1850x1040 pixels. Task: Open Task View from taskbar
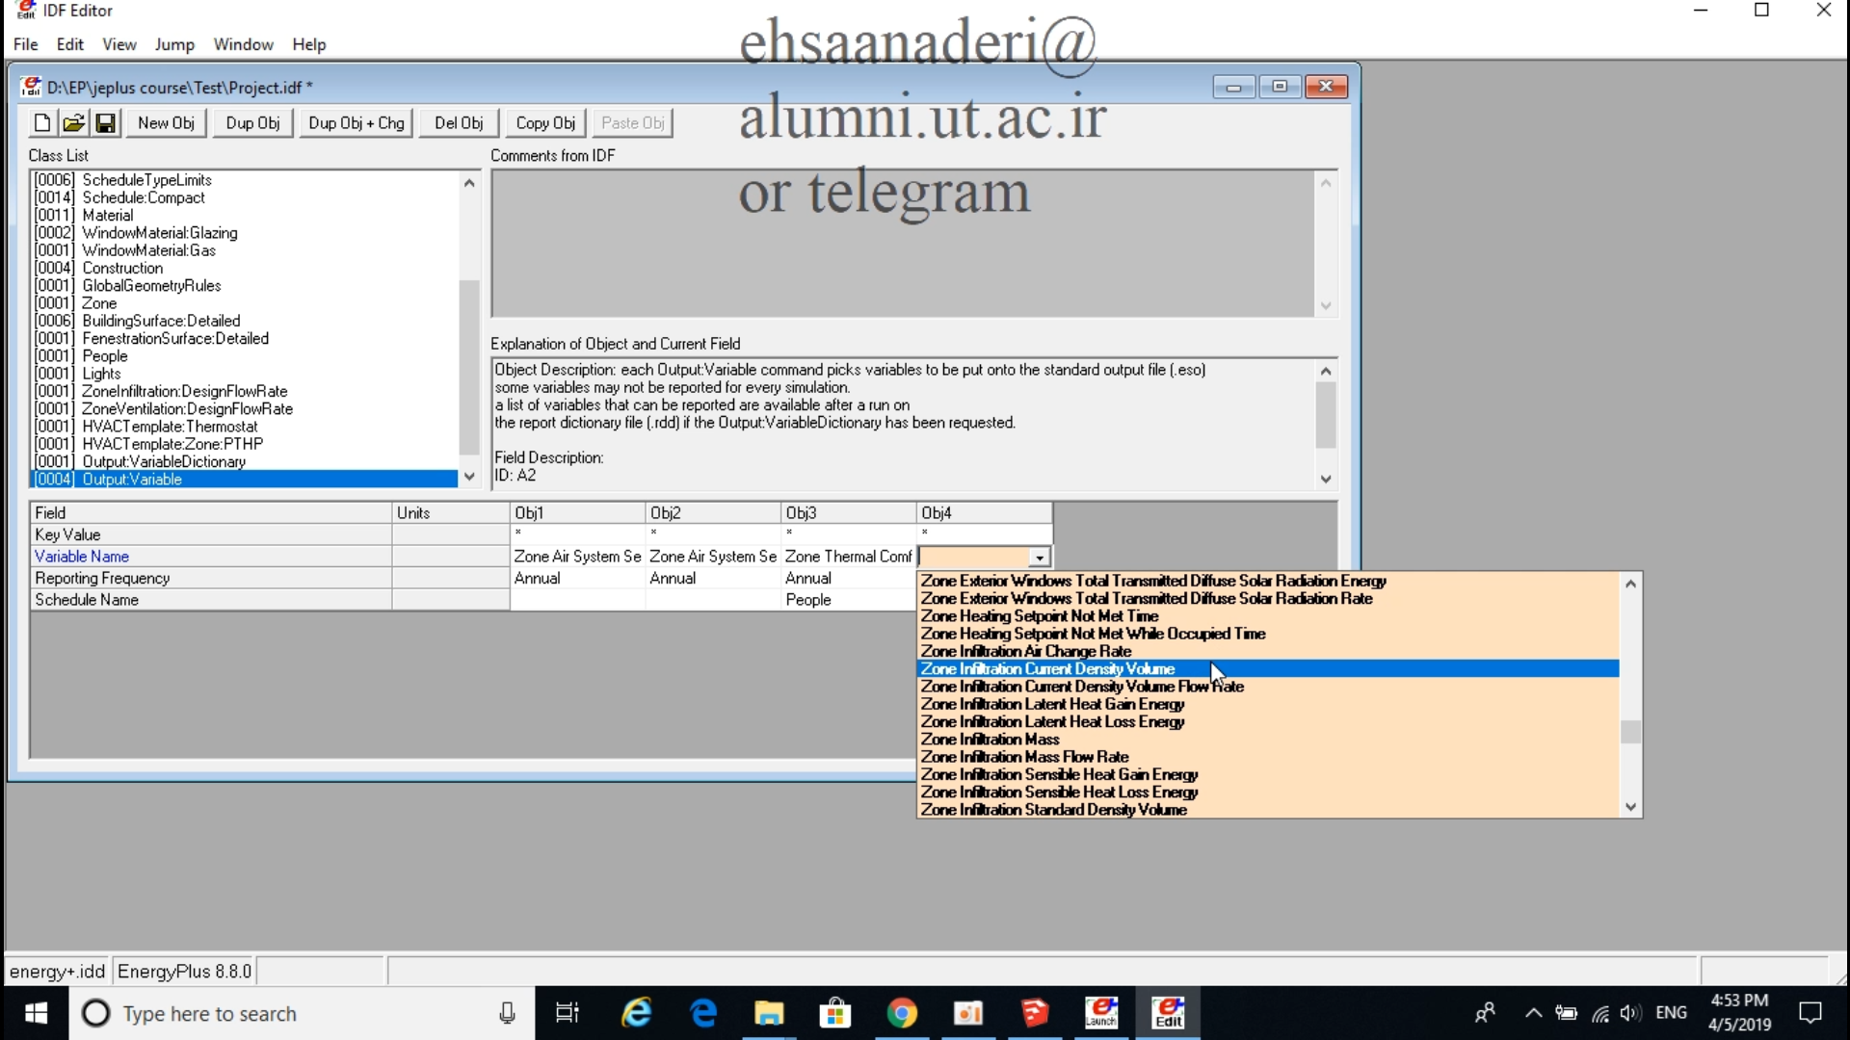pos(568,1013)
